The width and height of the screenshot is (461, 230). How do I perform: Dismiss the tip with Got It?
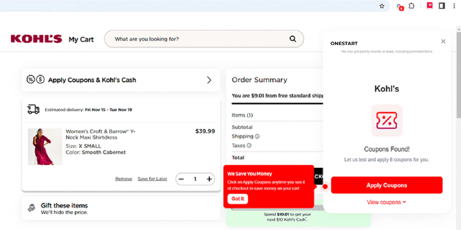pos(238,199)
